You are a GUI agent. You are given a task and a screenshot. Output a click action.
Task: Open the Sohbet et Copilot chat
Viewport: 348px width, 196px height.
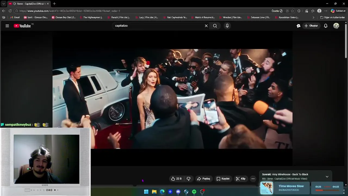coord(338,11)
